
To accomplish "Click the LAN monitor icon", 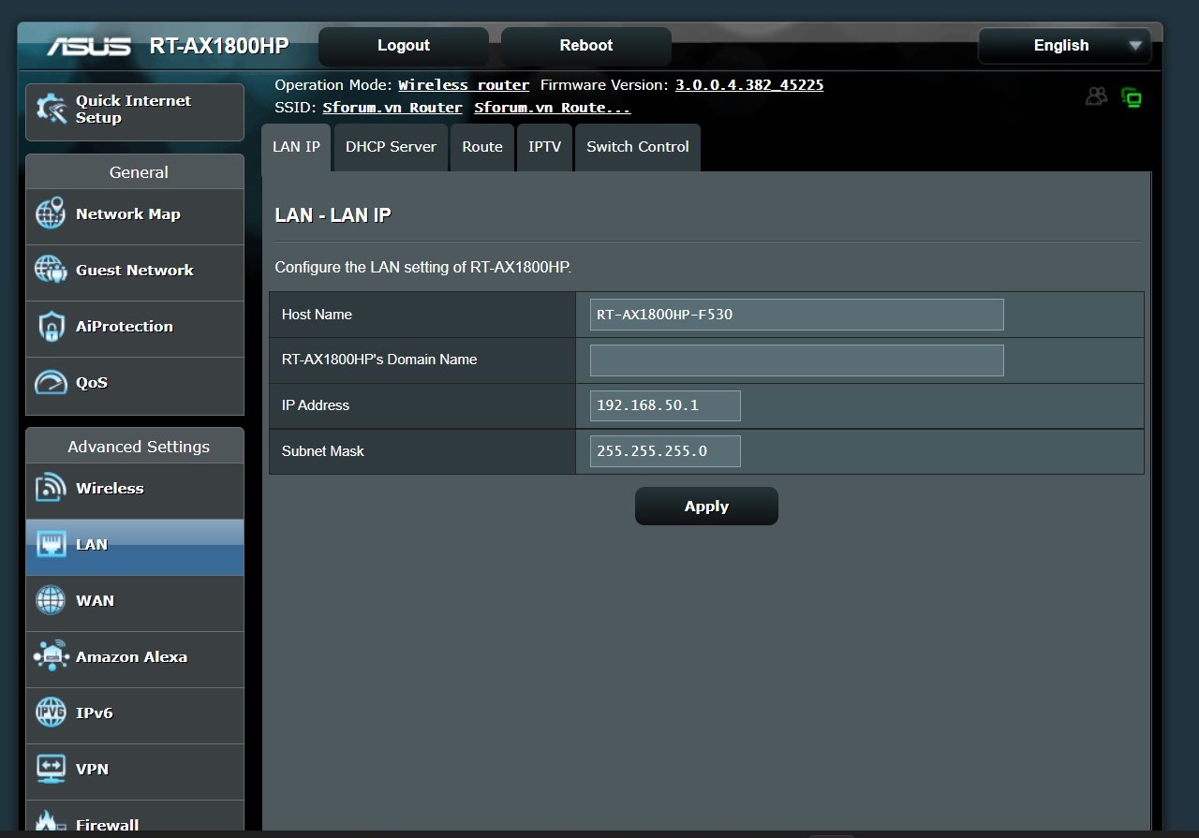I will pos(51,544).
